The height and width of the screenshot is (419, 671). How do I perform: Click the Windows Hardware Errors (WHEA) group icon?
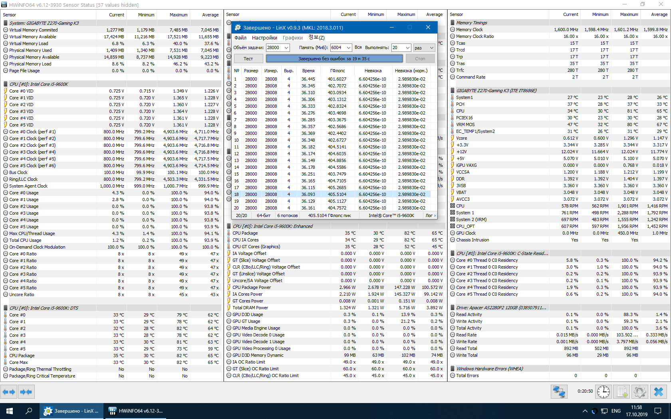(453, 369)
